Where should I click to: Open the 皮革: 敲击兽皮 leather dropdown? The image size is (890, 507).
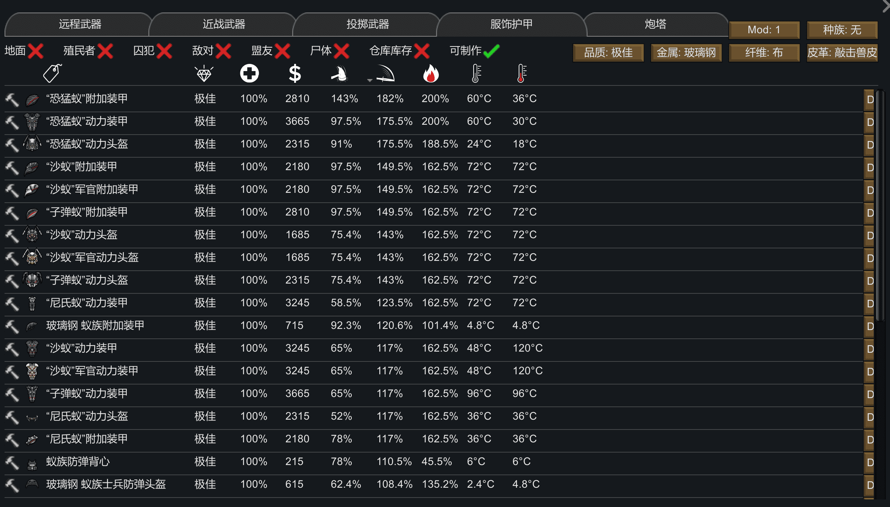tap(842, 53)
